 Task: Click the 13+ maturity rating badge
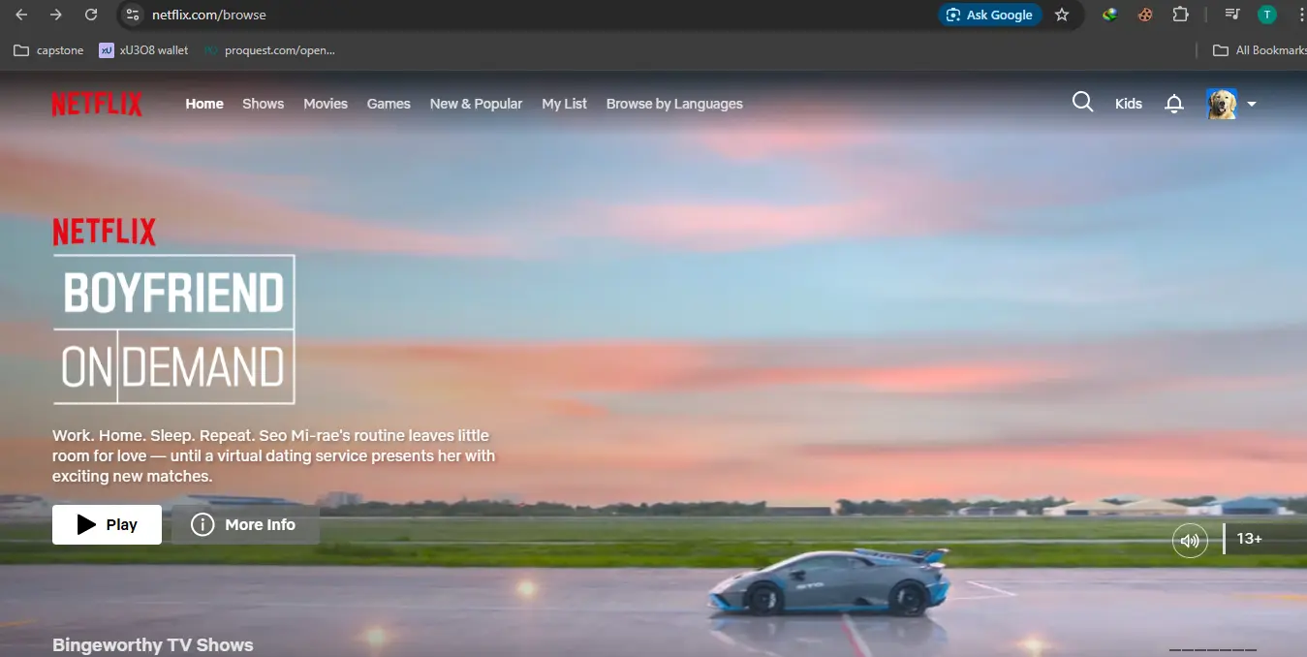coord(1249,539)
